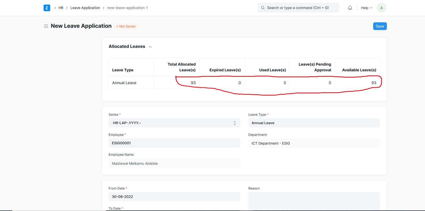The width and height of the screenshot is (425, 211).
Task: Click the From Date field
Action: pos(174,197)
